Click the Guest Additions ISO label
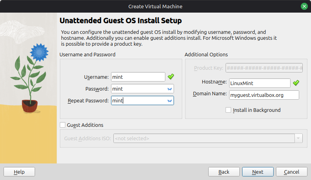The image size is (311, 180). point(88,139)
